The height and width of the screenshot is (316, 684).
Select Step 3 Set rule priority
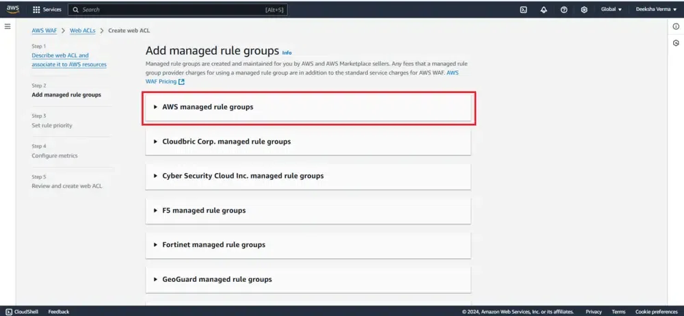pyautogui.click(x=52, y=125)
